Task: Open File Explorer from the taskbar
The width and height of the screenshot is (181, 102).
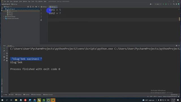Action: pyautogui.click(x=16, y=100)
